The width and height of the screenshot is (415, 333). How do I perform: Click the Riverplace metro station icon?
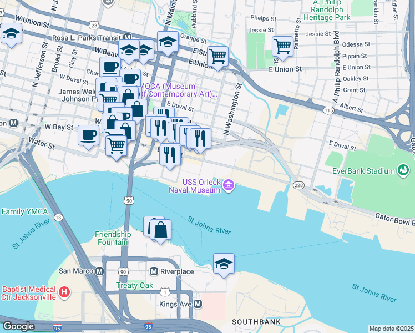point(154,271)
